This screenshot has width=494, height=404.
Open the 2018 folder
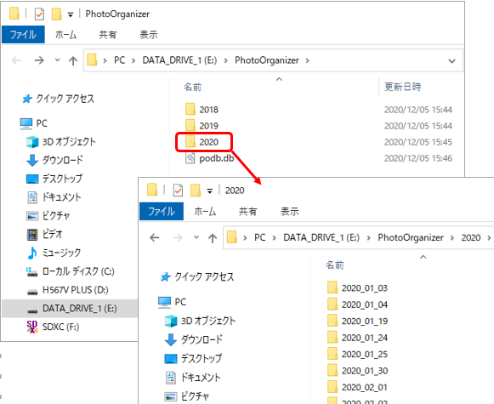(x=202, y=110)
